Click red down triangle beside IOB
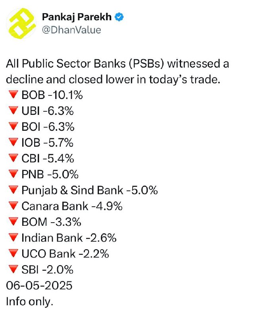 [x=13, y=142]
